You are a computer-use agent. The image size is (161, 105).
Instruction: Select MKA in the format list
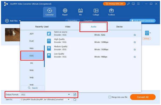[x=32, y=48]
